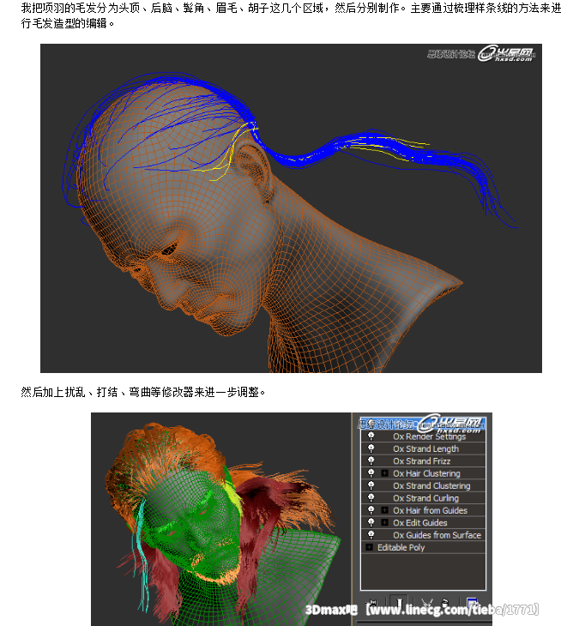Toggle Ox Strand Frizz lightbulb icon
This screenshot has height=626, width=573.
(x=371, y=461)
